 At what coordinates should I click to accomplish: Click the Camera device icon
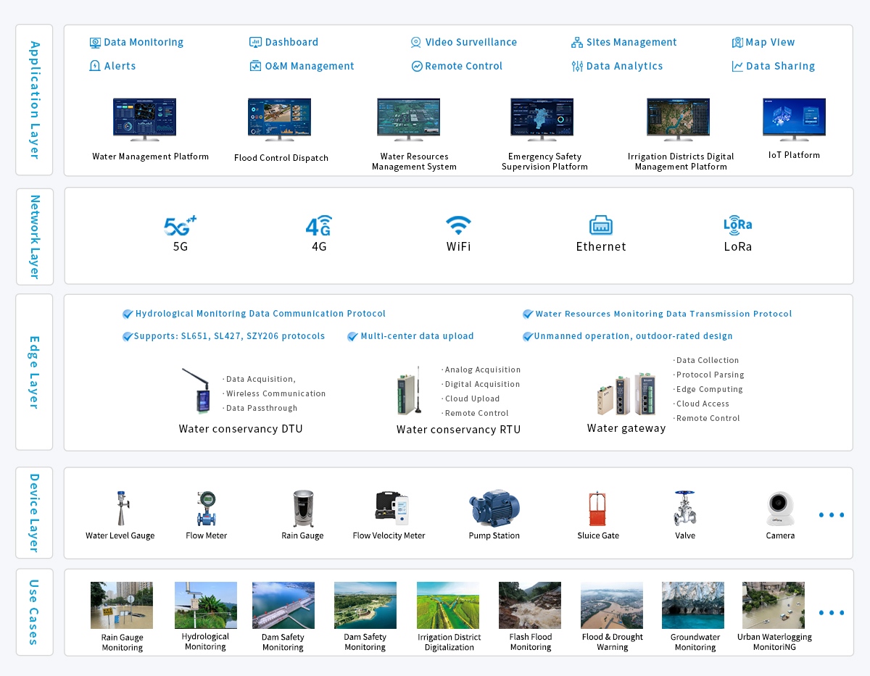(780, 509)
